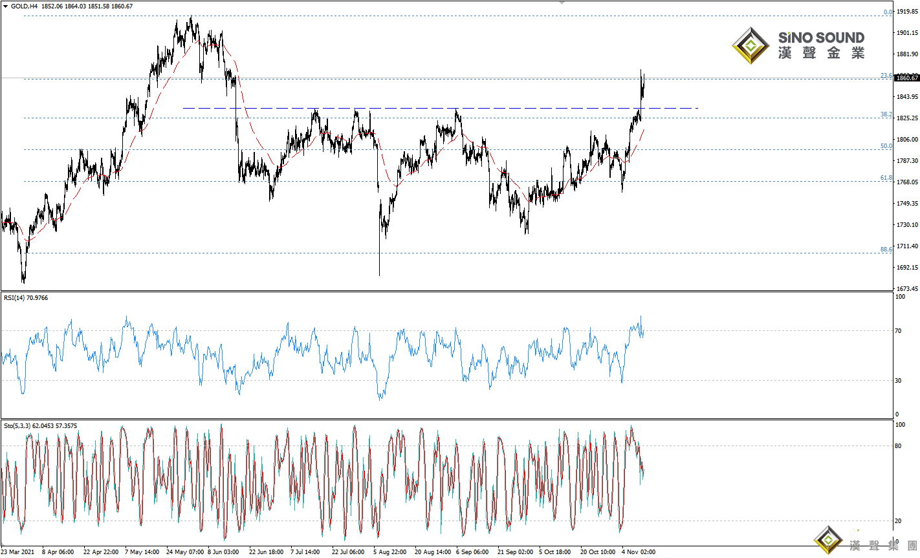The width and height of the screenshot is (920, 558).
Task: Click the 50.0 Fibonacci level label
Action: tap(886, 146)
